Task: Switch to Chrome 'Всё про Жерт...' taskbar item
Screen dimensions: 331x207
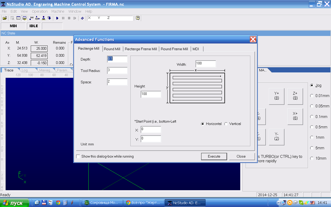Action: coord(144,203)
